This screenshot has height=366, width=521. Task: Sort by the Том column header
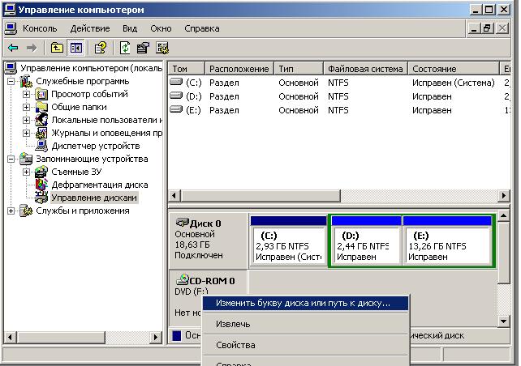tap(186, 69)
